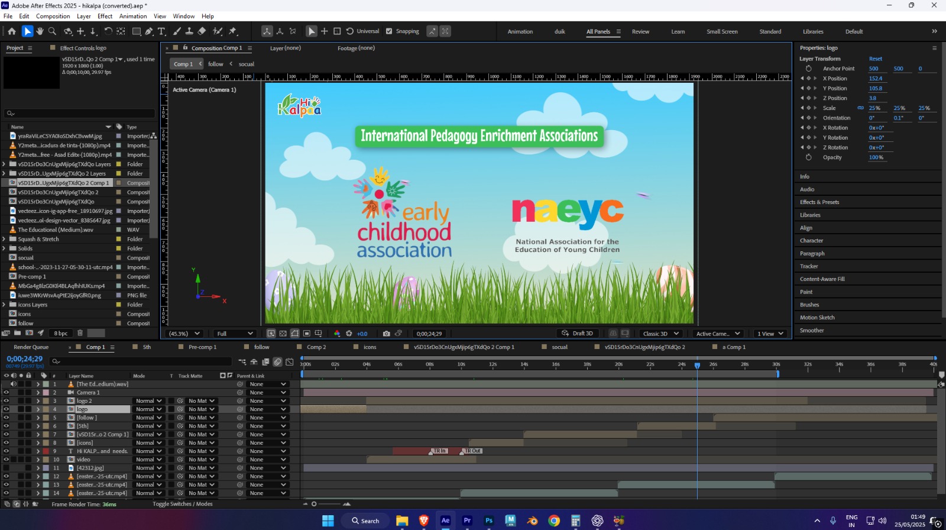946x530 pixels.
Task: Select the Home icon in the toolbar
Action: tap(12, 31)
